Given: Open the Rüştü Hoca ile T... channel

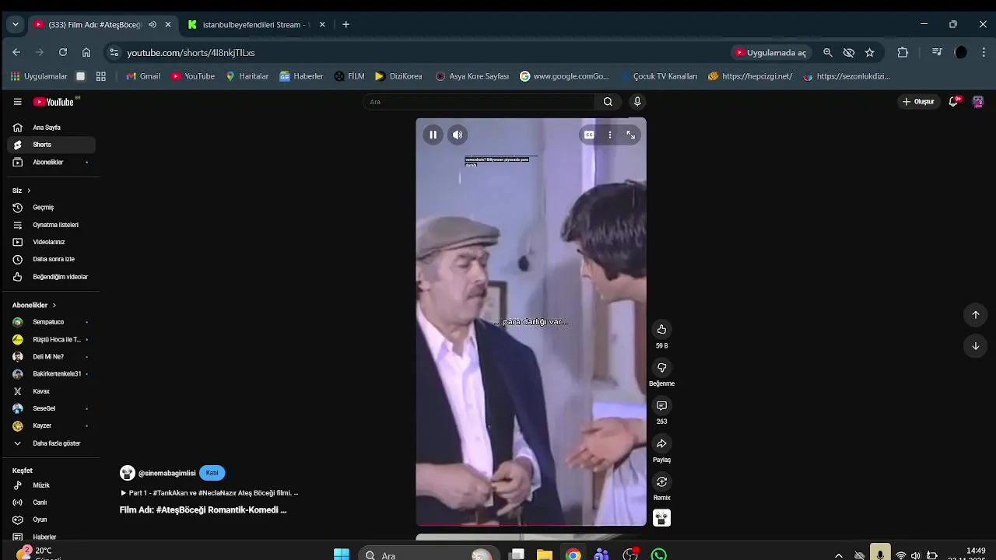Looking at the screenshot, I should [51, 339].
